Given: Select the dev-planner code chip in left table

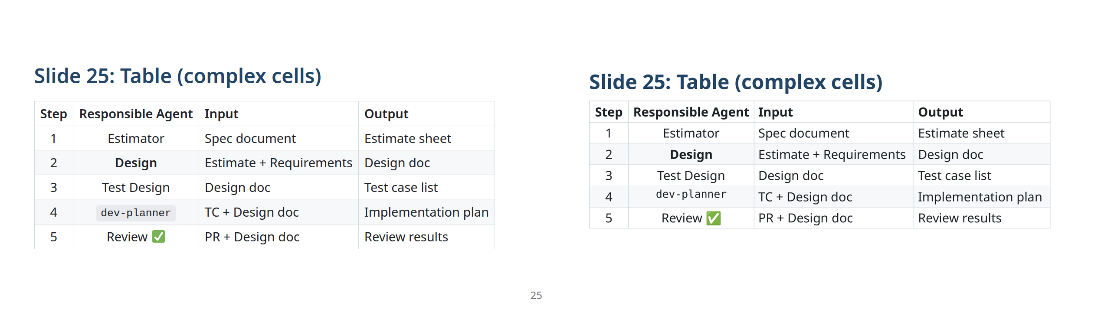Looking at the screenshot, I should [136, 213].
